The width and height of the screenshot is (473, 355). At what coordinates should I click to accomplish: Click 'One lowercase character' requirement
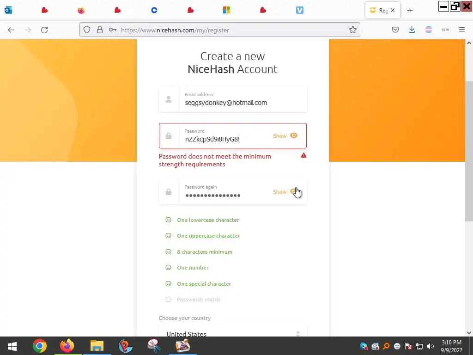(208, 220)
